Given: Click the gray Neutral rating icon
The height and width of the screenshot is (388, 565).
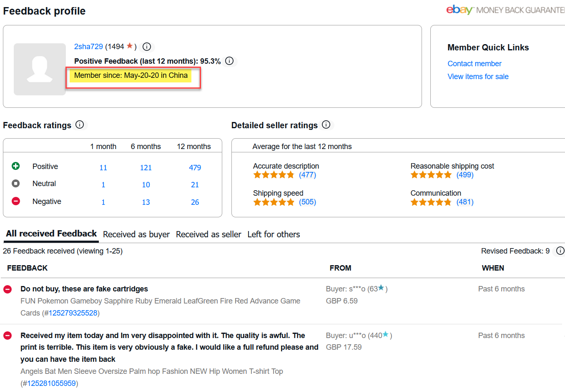Looking at the screenshot, I should coord(16,183).
